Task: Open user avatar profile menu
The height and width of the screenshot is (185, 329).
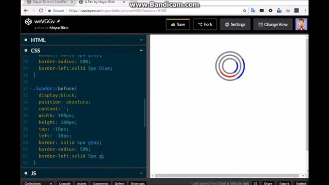Action: (x=301, y=24)
